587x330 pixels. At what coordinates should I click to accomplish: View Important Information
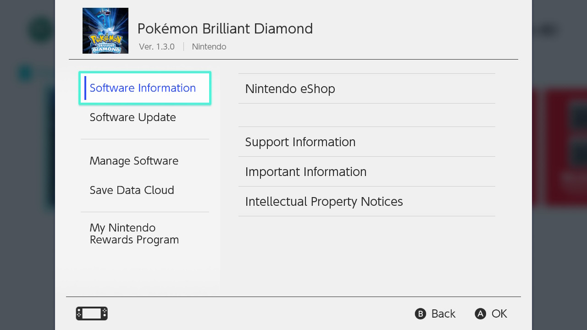(x=367, y=171)
